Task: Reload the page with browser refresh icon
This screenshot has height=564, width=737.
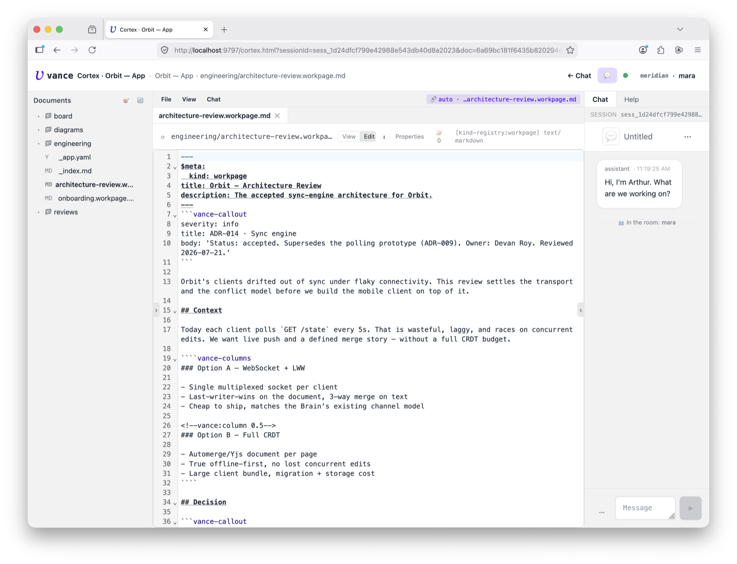Action: tap(92, 50)
